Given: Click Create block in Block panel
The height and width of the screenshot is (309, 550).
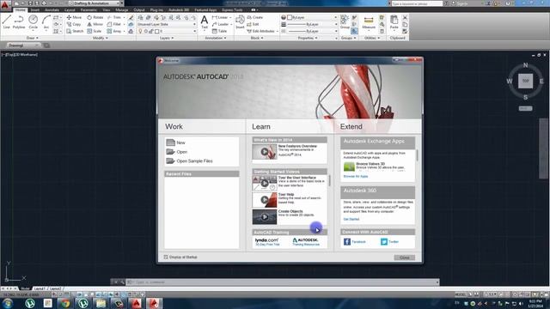Looking at the screenshot, I should pyautogui.click(x=255, y=17).
